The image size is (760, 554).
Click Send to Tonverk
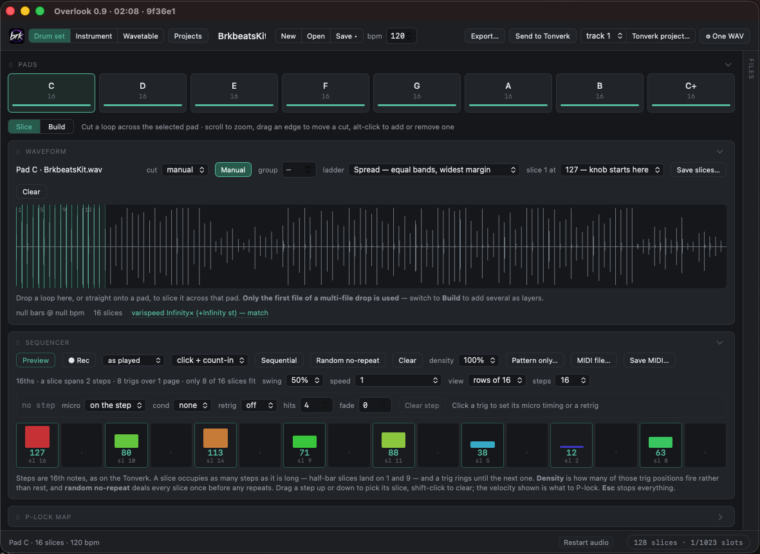[542, 36]
